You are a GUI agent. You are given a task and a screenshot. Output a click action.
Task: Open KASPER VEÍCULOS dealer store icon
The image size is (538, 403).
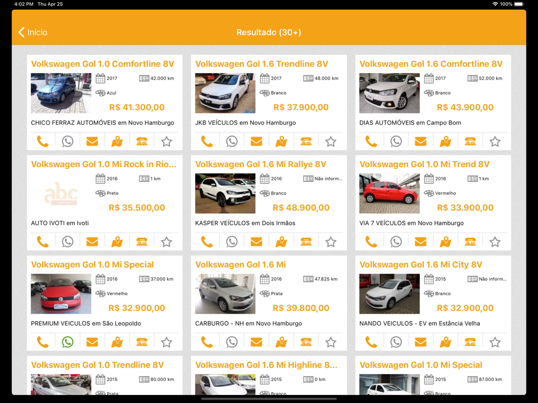pyautogui.click(x=306, y=242)
